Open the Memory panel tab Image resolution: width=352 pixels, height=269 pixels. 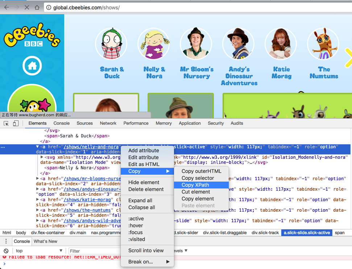tap(163, 123)
